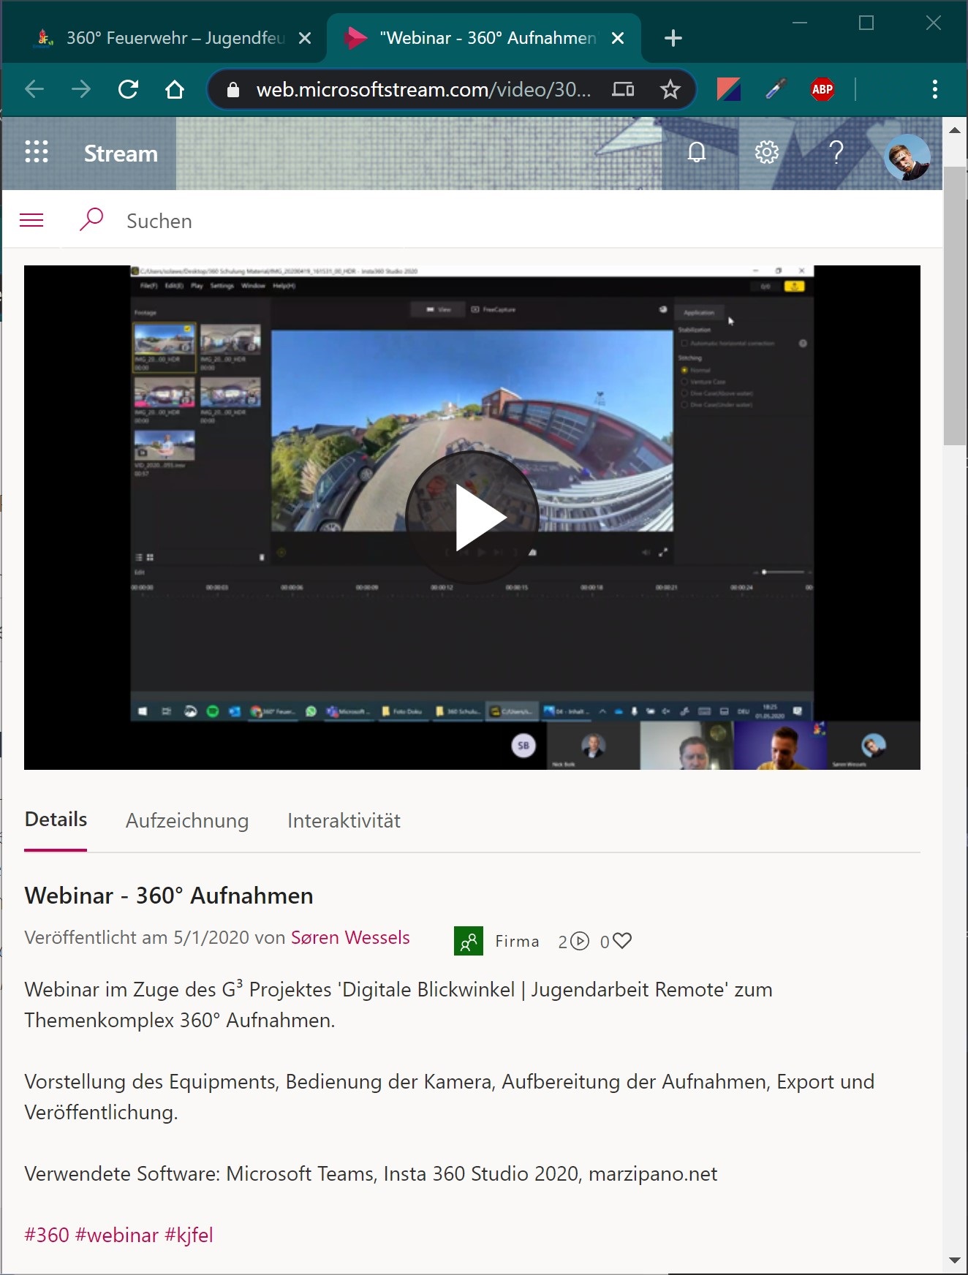
Task: Close the 360° Feuerwehr tab
Action: [305, 38]
